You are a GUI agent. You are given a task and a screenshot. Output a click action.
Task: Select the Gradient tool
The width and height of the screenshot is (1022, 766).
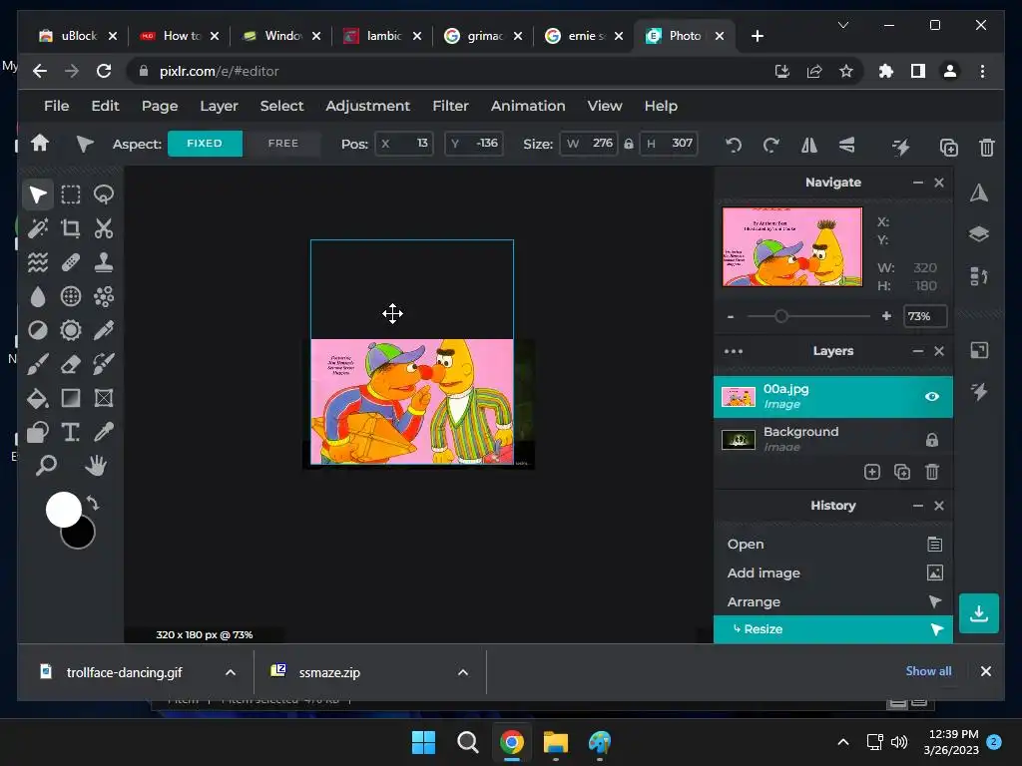tap(71, 398)
